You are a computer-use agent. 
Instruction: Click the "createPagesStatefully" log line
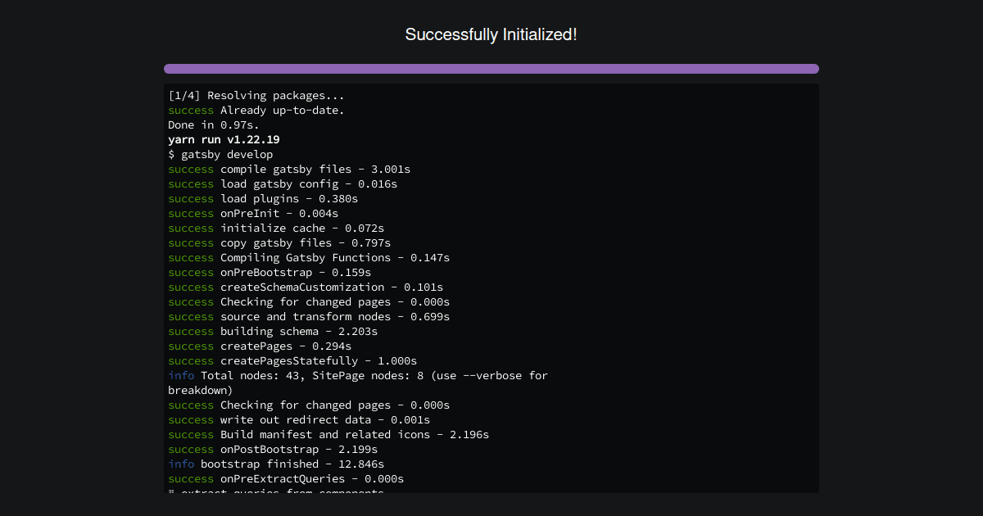pos(292,361)
